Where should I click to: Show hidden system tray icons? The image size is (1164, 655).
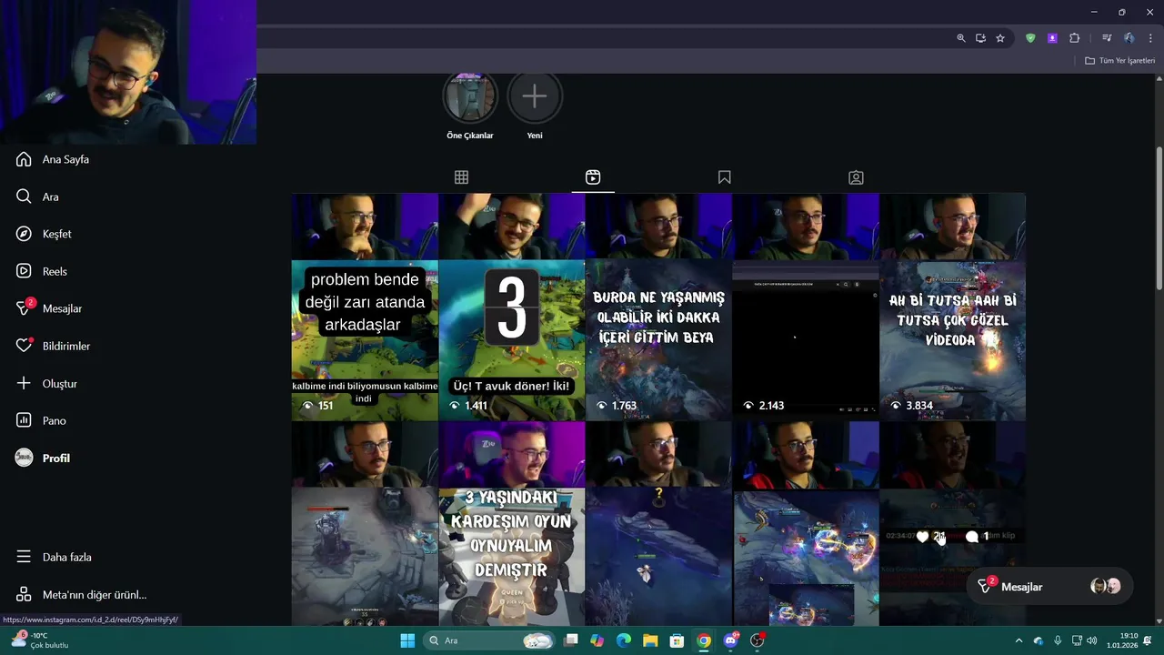(x=1018, y=640)
